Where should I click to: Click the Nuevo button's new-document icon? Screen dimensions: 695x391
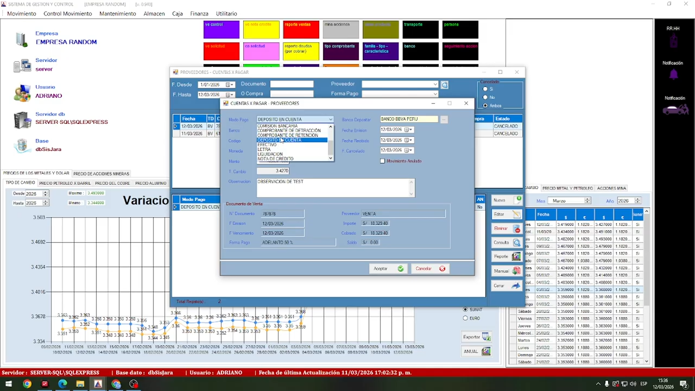[519, 199]
